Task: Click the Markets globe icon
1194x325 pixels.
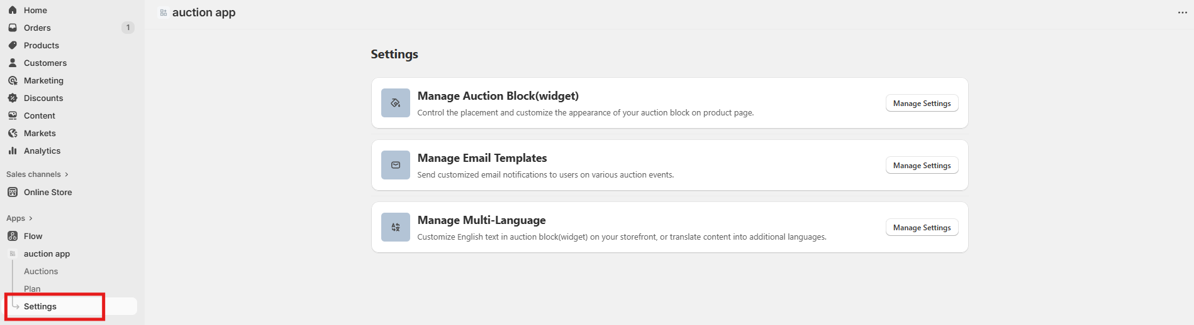Action: click(x=13, y=133)
